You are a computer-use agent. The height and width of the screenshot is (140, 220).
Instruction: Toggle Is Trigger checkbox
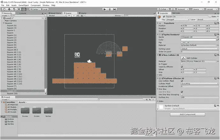click(x=182, y=64)
